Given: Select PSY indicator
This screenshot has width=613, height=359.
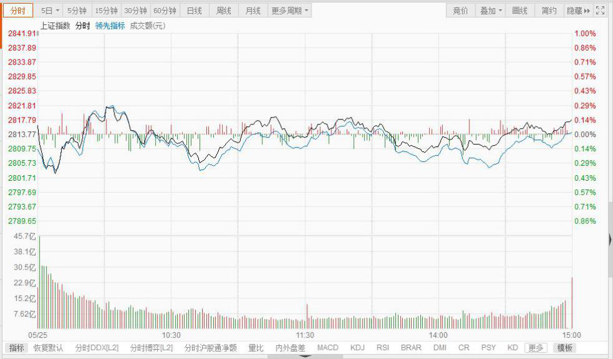Looking at the screenshot, I should pos(489,348).
